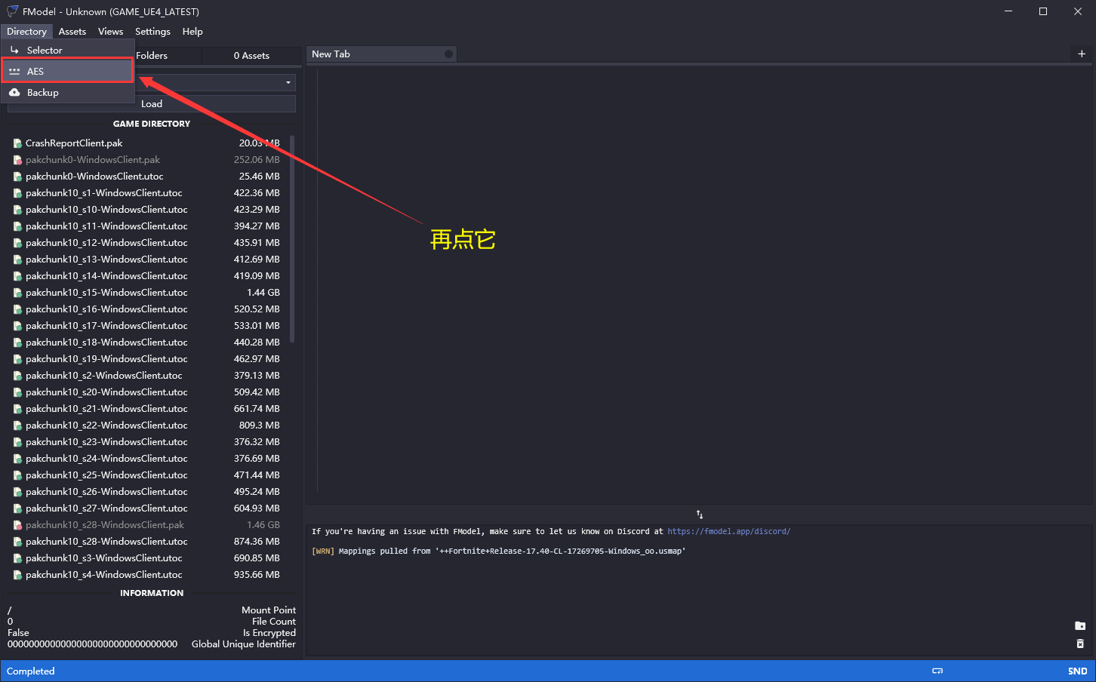
Task: Close New Tab with its round button
Action: 448,54
